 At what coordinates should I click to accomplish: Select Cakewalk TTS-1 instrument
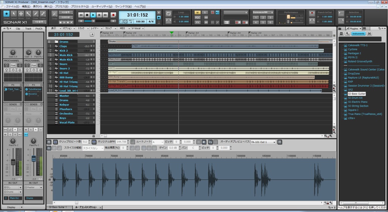pyautogui.click(x=358, y=45)
